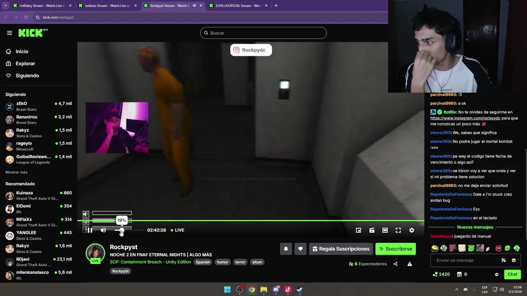Open a new browser tab
The image size is (527, 296).
(276, 6)
